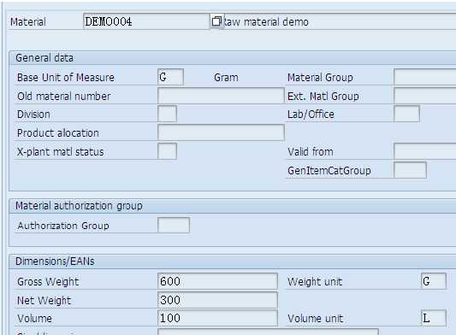Click the 'Net Weight' label
Screen dimensions: 456x335
[x=44, y=301]
